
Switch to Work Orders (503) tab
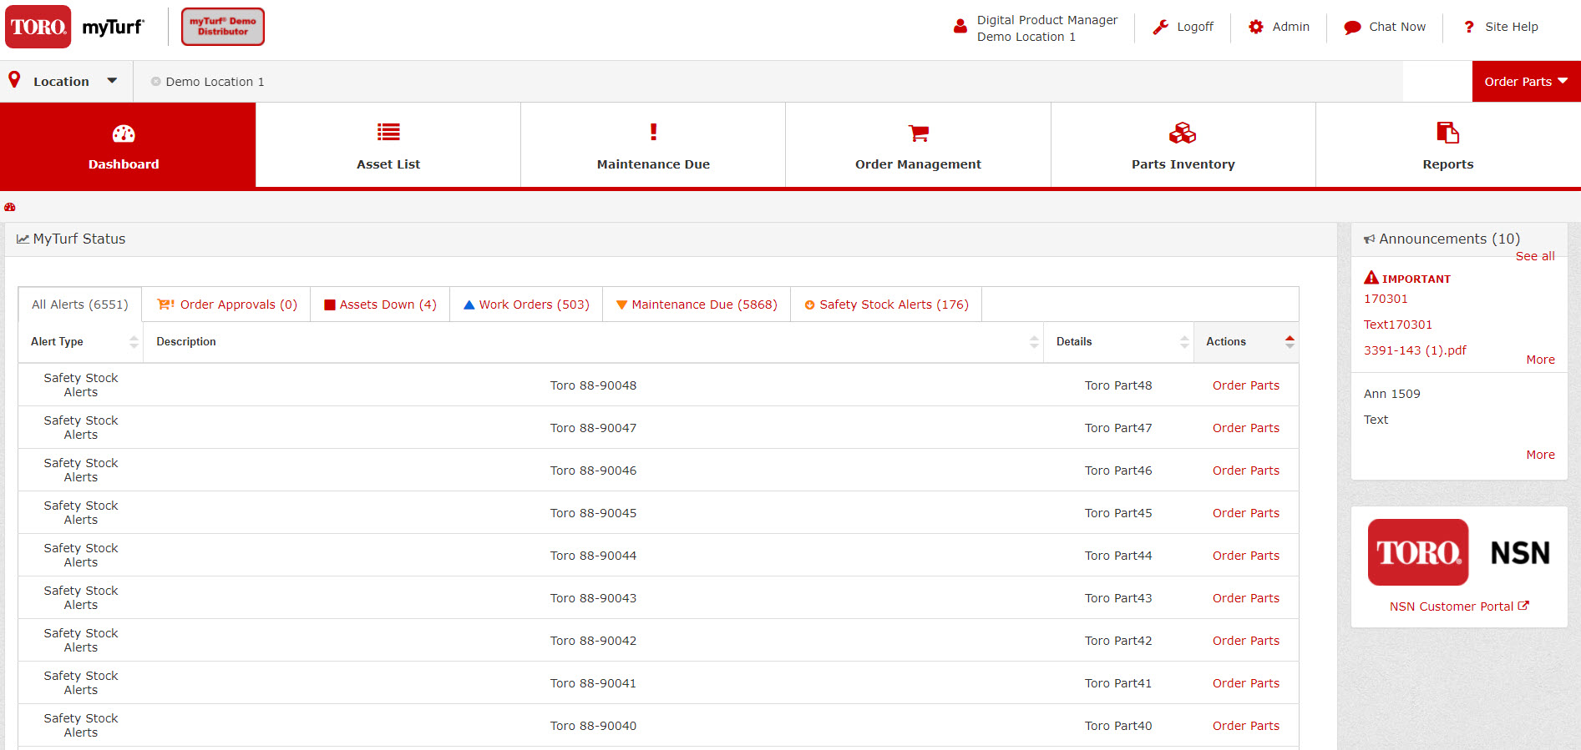click(526, 305)
